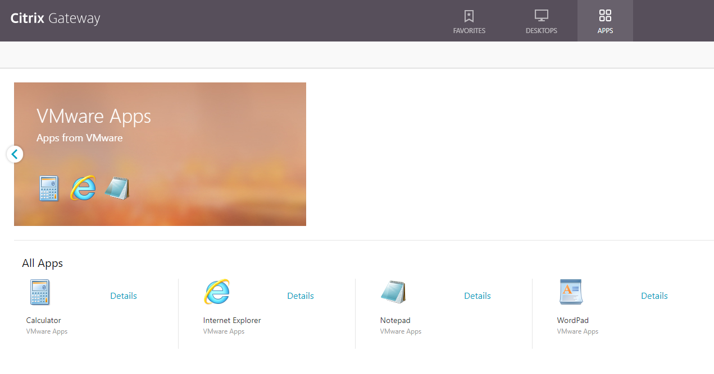This screenshot has height=374, width=714.
Task: Click the Calculator app name
Action: 44,321
